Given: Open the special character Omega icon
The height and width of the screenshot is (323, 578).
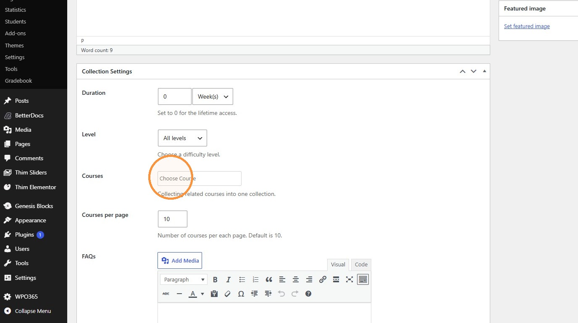Looking at the screenshot, I should 241,294.
